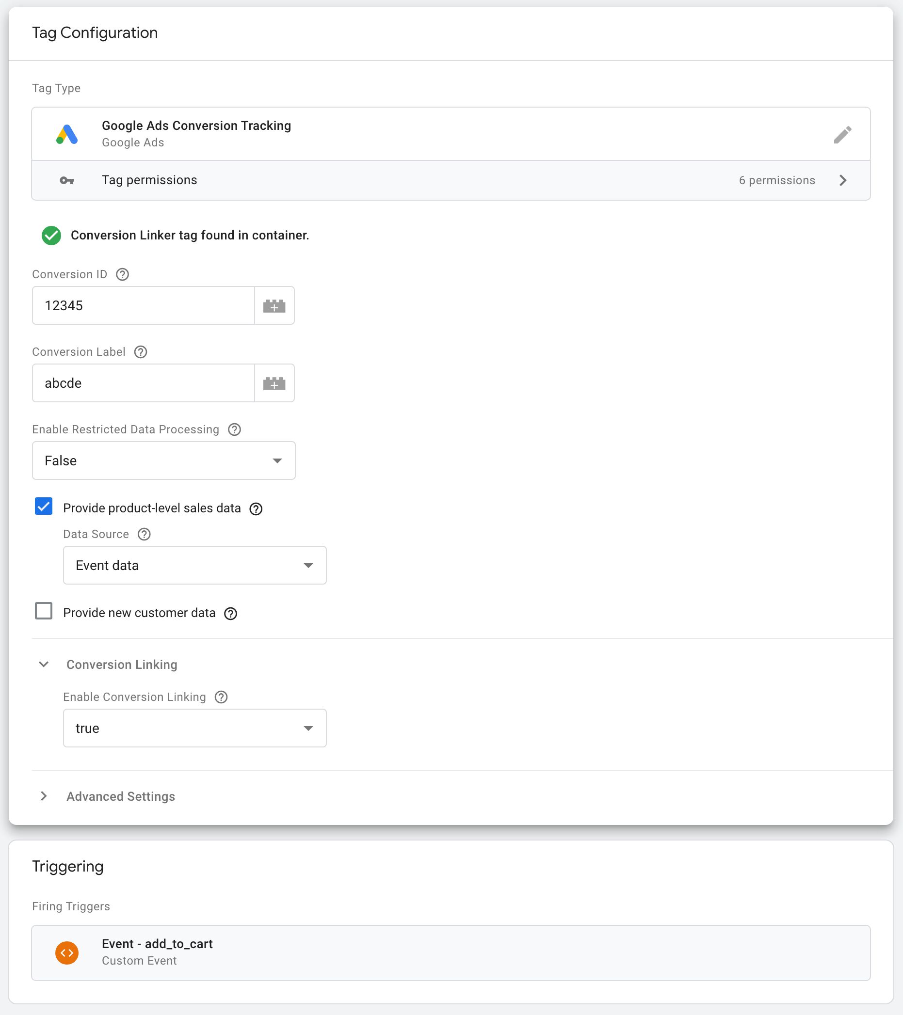Open help for Conversion ID
Viewport: 903px width, 1015px height.
pos(122,275)
